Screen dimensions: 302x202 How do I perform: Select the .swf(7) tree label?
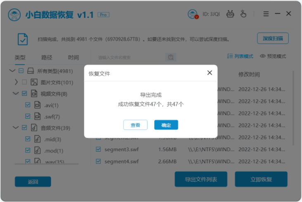(x=52, y=116)
